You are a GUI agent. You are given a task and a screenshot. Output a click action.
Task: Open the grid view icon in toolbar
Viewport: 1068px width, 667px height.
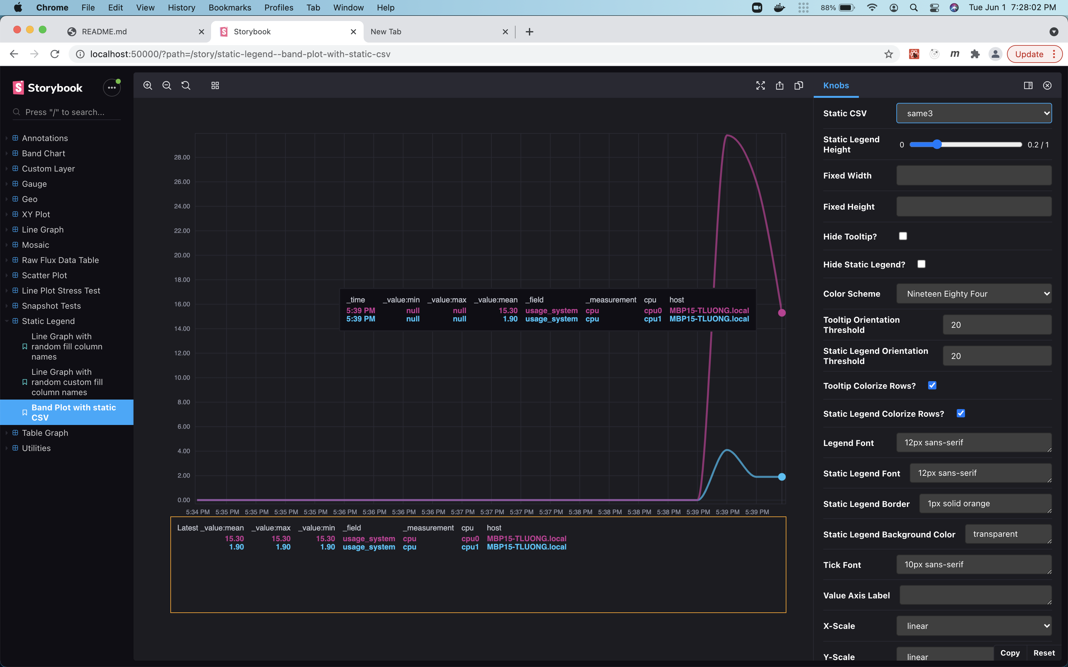[215, 85]
